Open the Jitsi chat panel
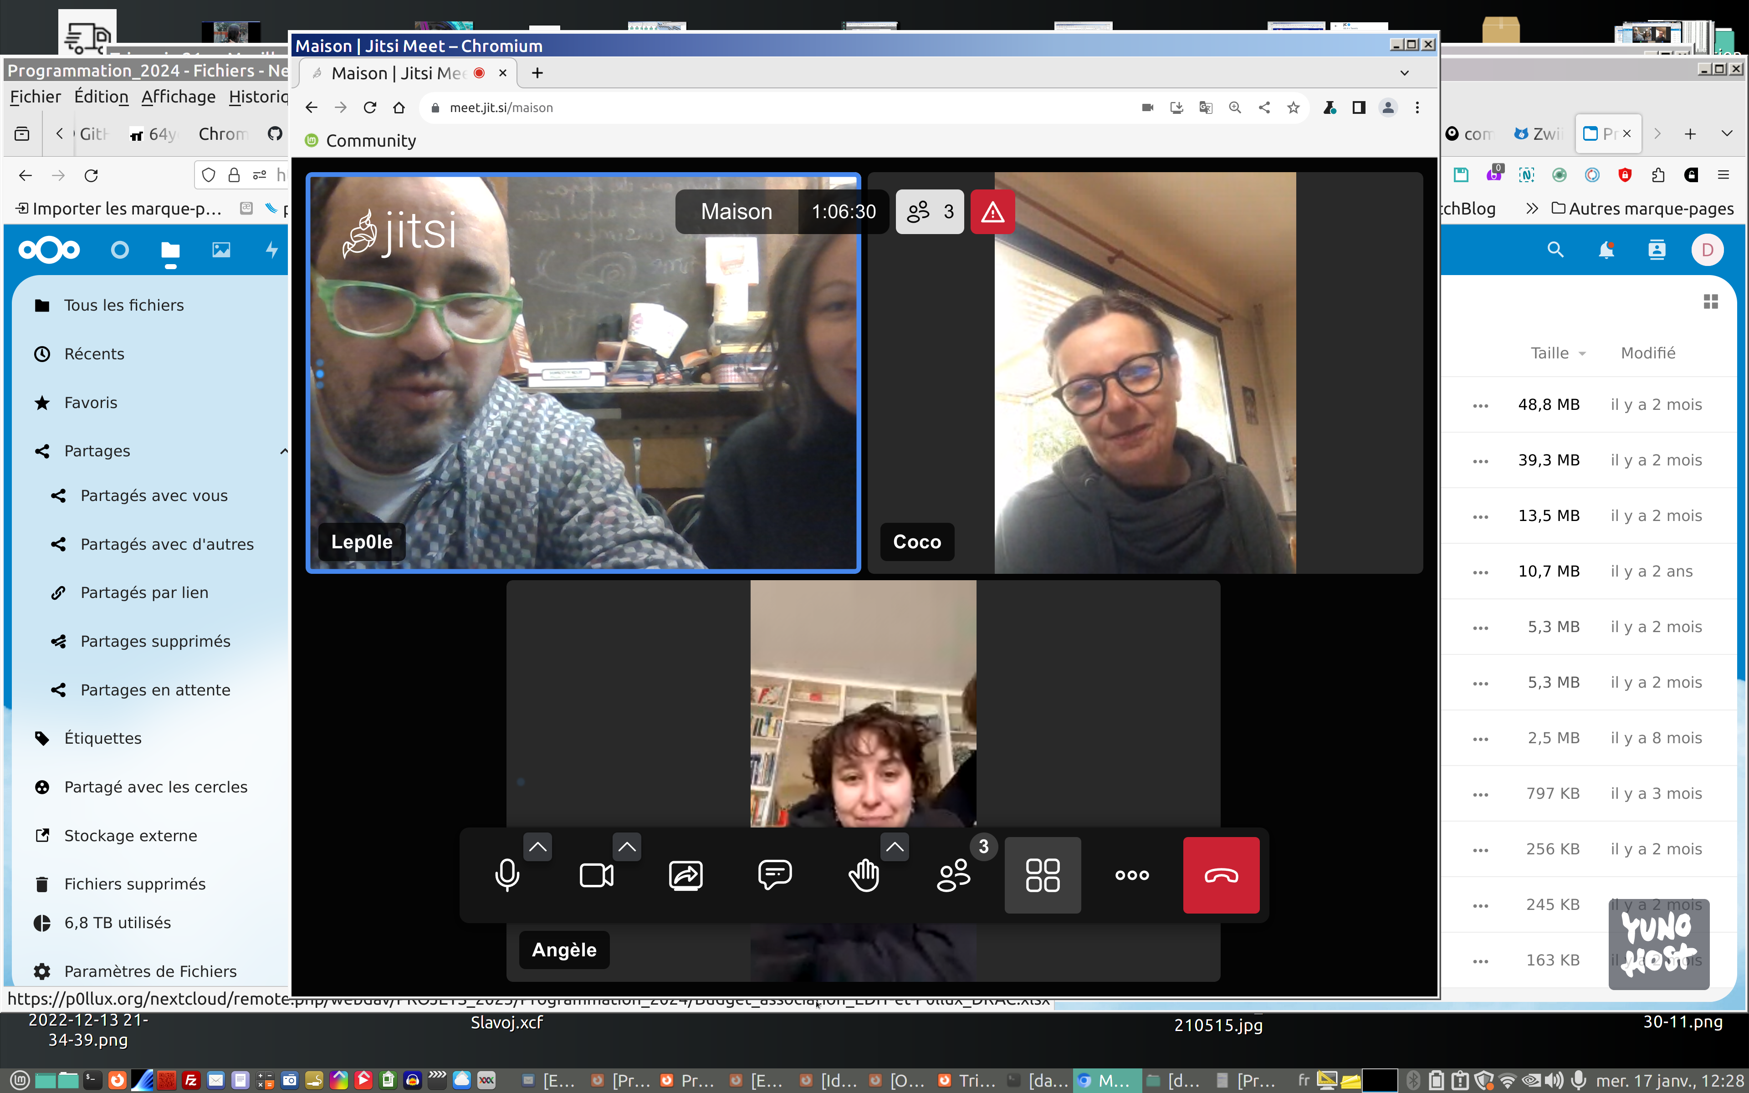The height and width of the screenshot is (1093, 1749). 775,875
